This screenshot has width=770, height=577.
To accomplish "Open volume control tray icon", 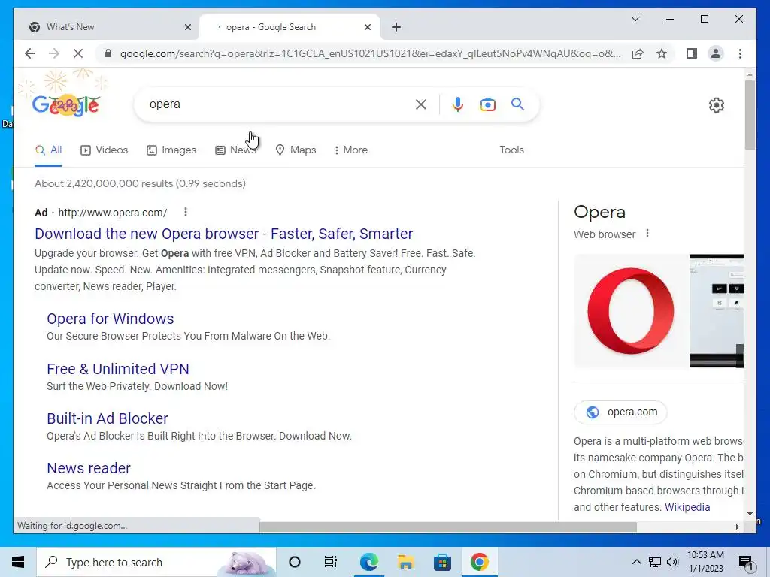I will point(672,562).
